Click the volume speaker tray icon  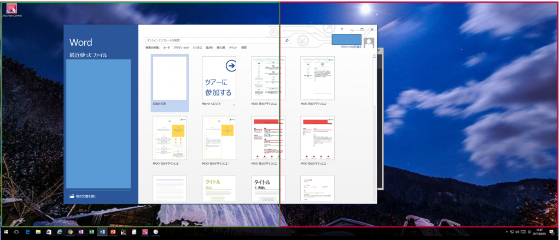[517, 232]
